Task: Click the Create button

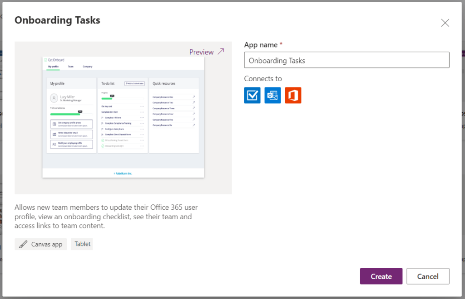Action: tap(381, 276)
